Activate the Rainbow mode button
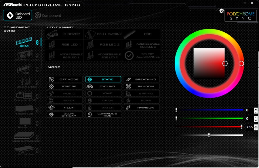This screenshot has height=168, width=259. pos(142,107)
